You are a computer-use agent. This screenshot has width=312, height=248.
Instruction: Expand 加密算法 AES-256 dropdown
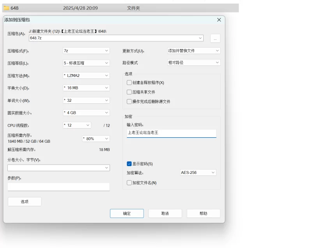pyautogui.click(x=198, y=172)
